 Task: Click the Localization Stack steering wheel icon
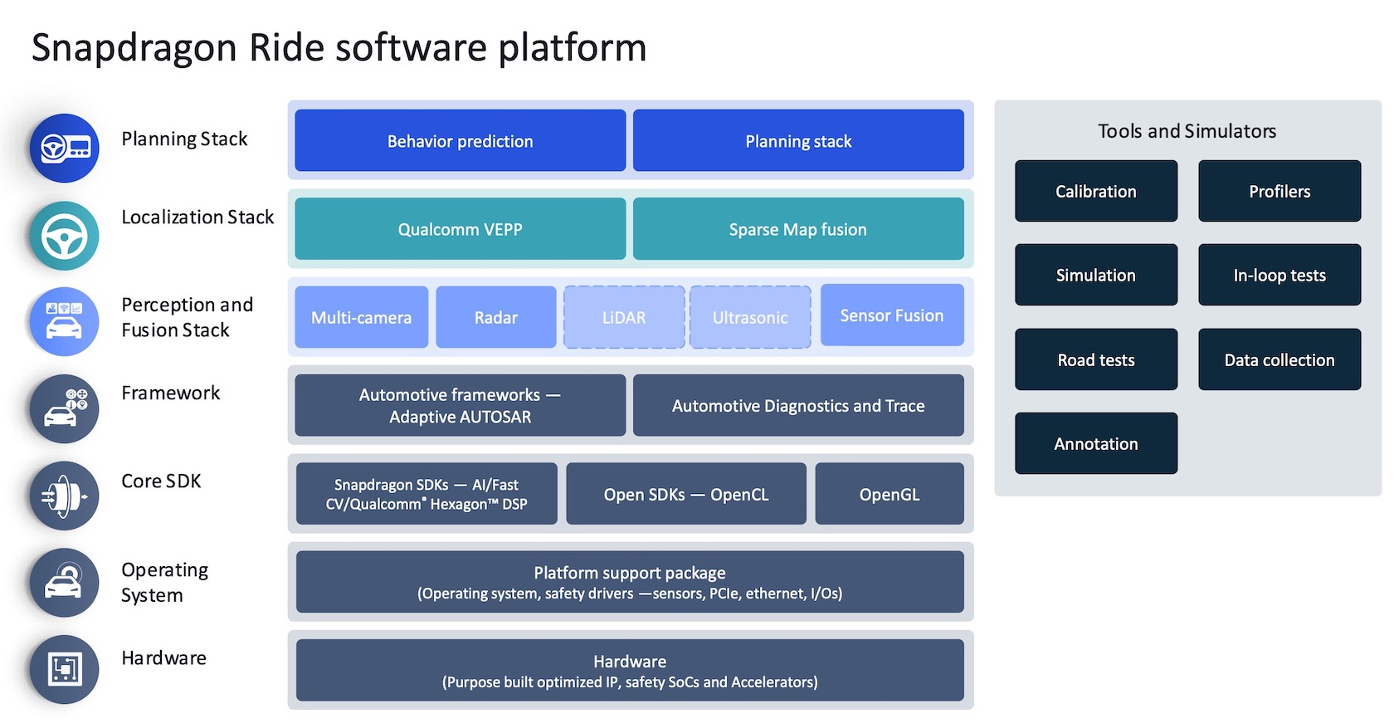65,236
